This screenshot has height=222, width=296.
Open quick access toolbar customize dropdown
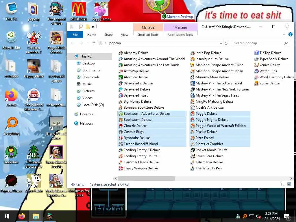click(93, 27)
